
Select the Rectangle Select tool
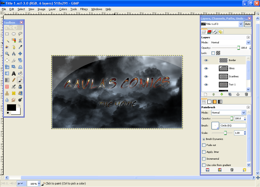(7, 33)
